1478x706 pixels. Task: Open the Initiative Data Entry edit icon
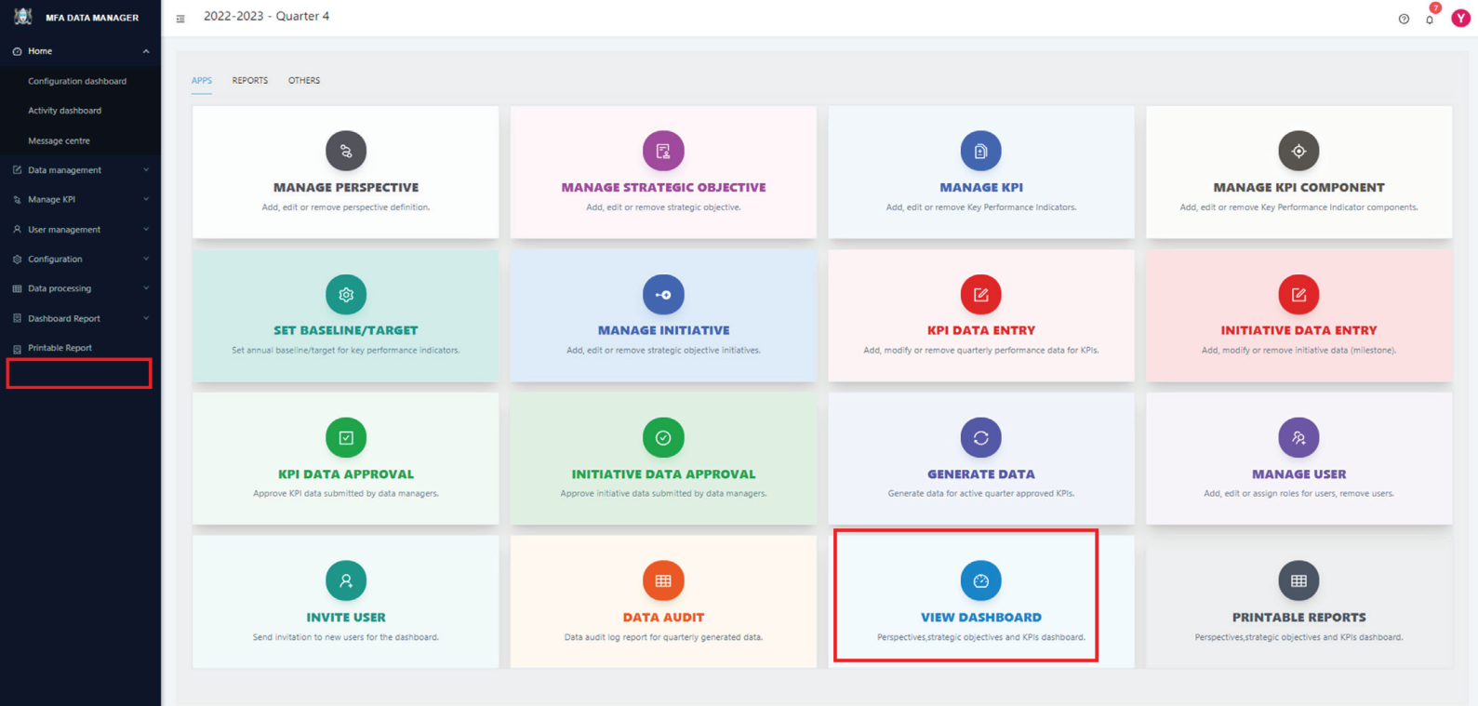(x=1298, y=295)
